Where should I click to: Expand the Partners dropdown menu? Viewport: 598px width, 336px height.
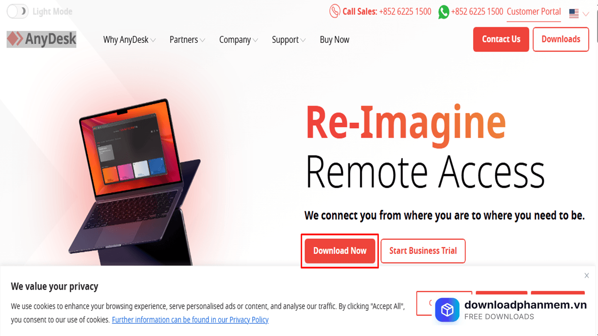187,40
